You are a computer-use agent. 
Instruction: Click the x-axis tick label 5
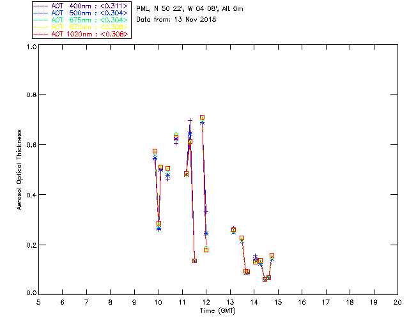click(38, 302)
